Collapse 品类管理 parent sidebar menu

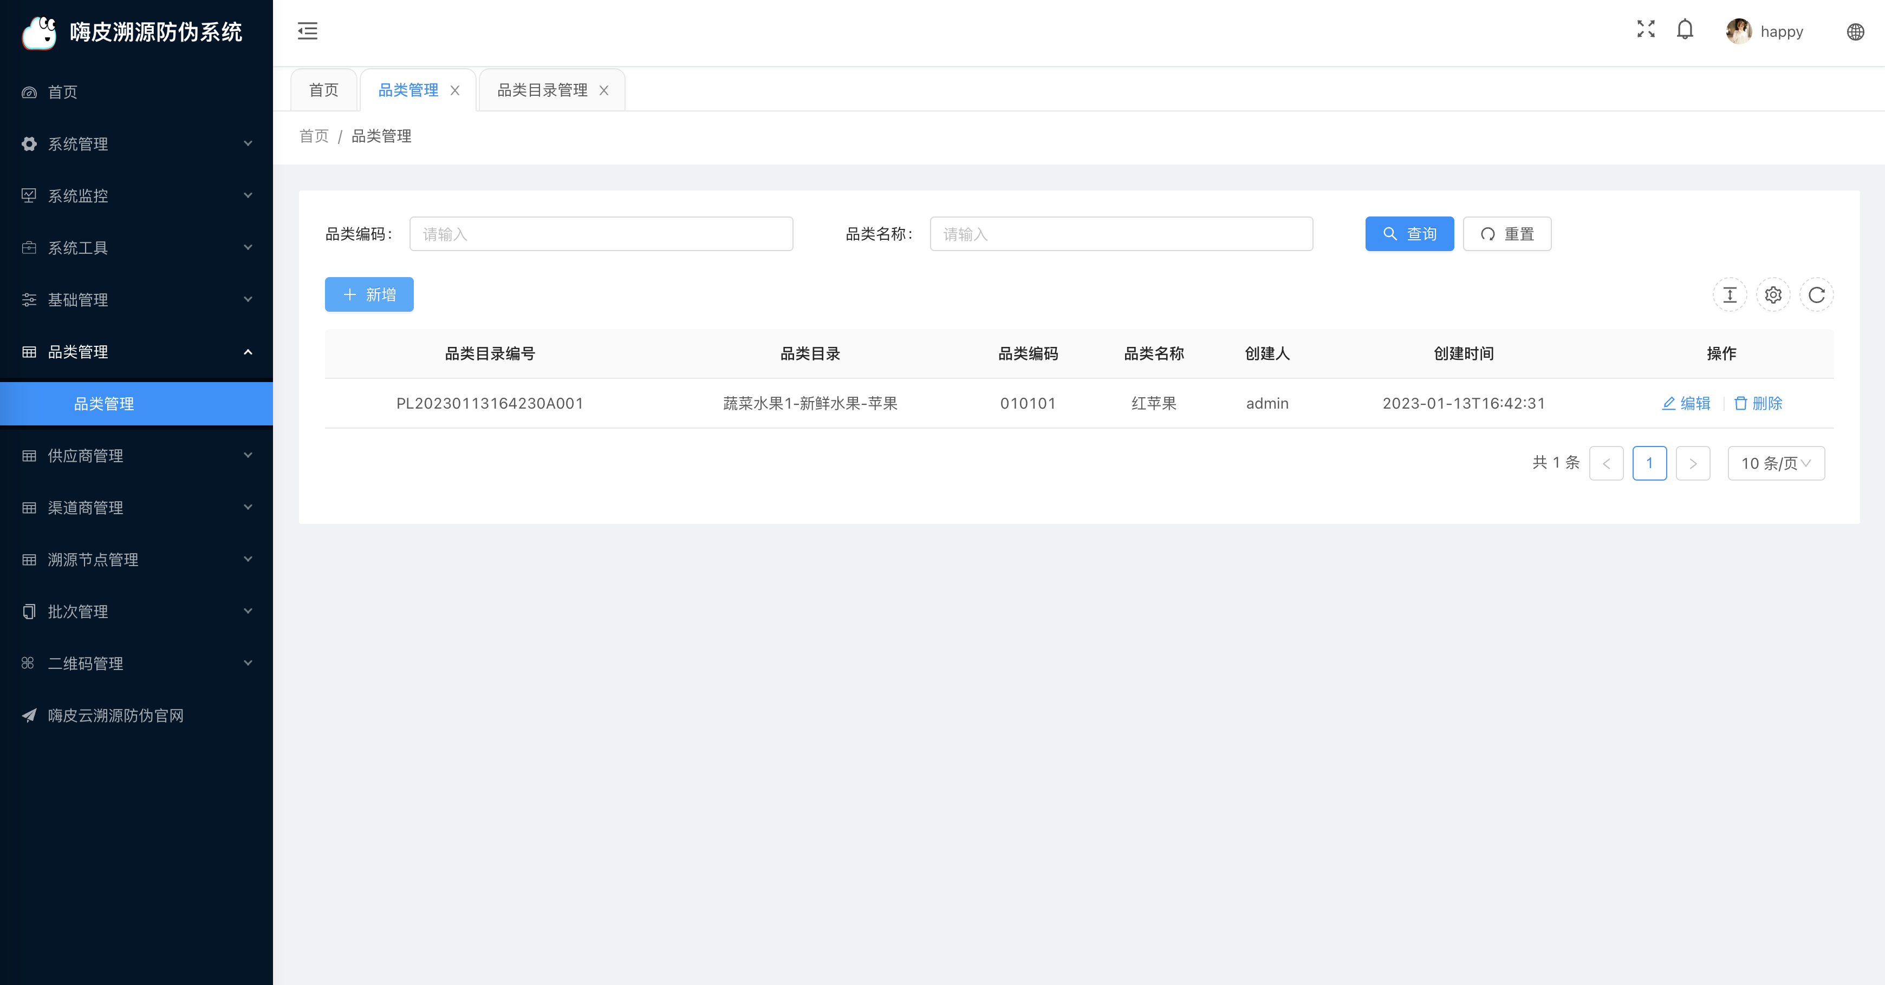click(136, 352)
